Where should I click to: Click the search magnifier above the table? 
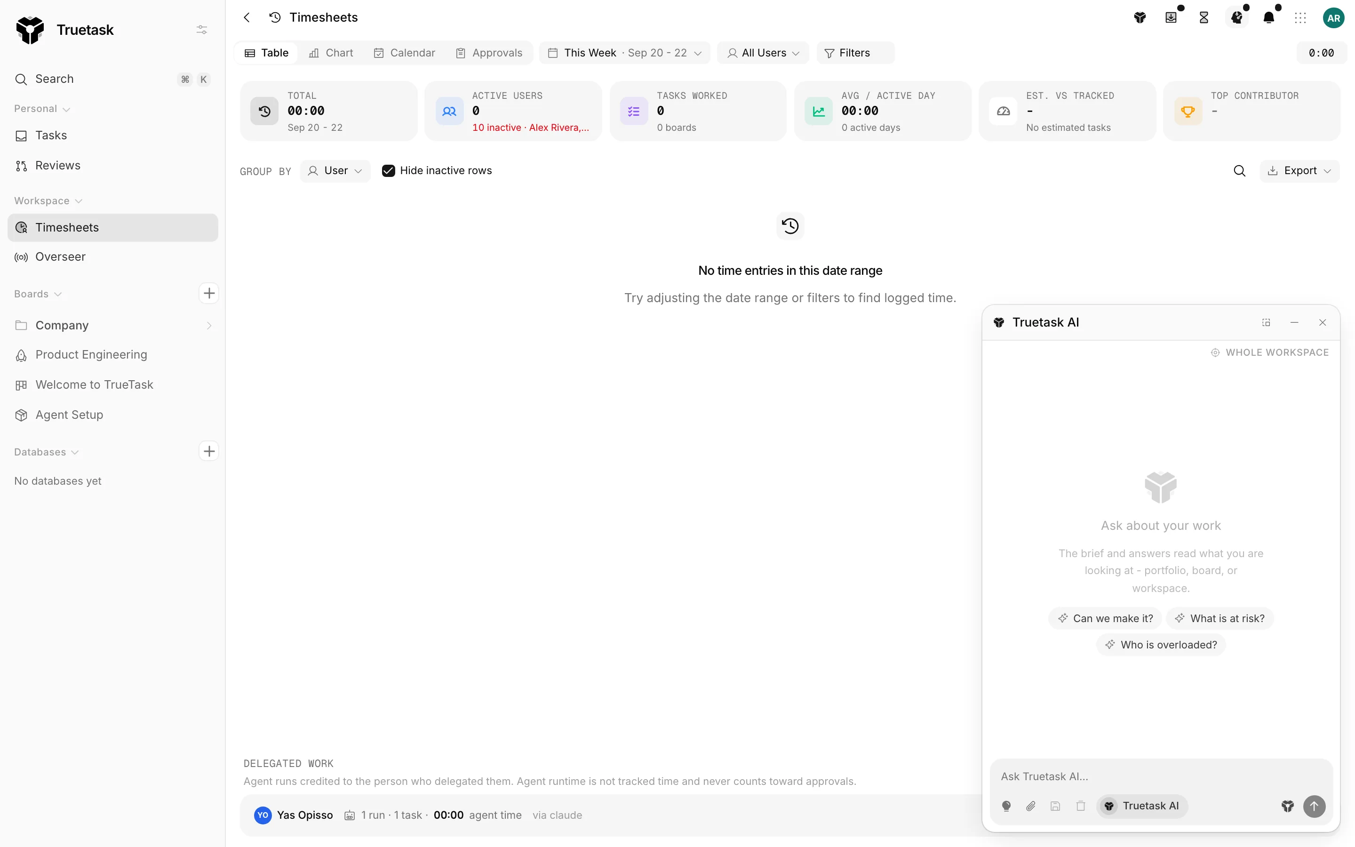[x=1240, y=171]
